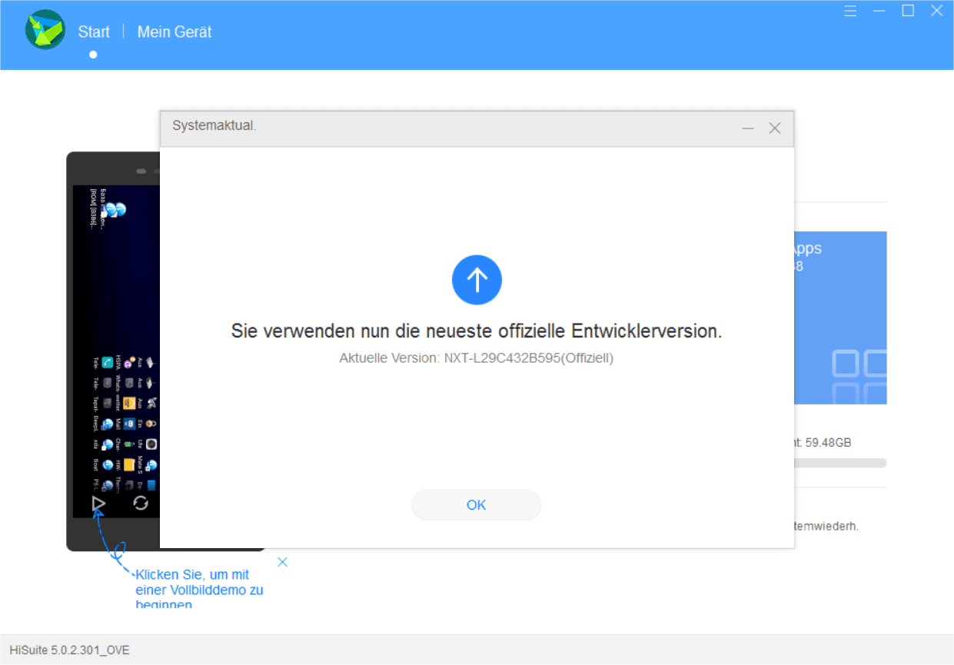Click the HiSuite logo icon
Image resolution: width=954 pixels, height=665 pixels.
pyautogui.click(x=45, y=30)
